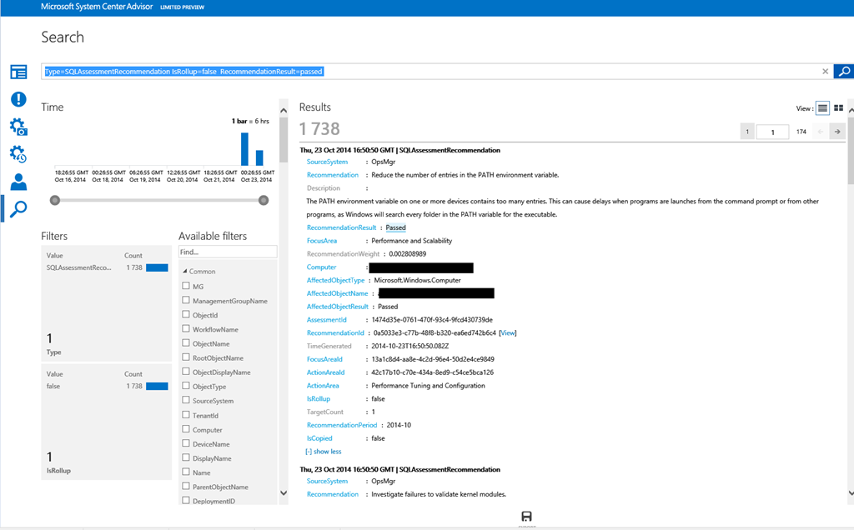Screen dimensions: 854x530
Task: Click the Passed RecommendationResult link
Action: click(395, 227)
